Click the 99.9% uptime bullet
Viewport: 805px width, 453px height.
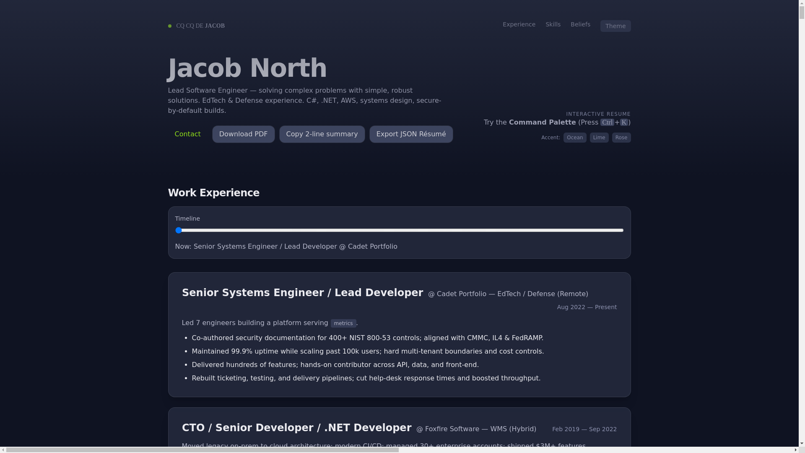(368, 351)
